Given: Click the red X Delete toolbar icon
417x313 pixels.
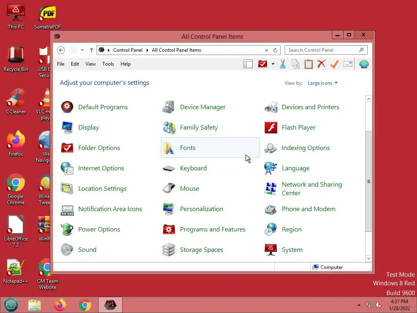Looking at the screenshot, I should (x=322, y=64).
